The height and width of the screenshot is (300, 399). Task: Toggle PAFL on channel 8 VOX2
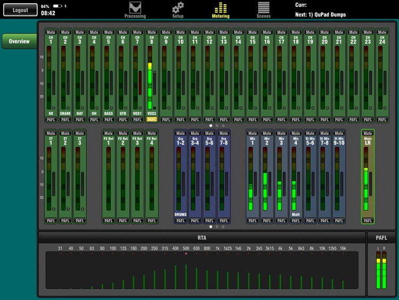point(152,120)
